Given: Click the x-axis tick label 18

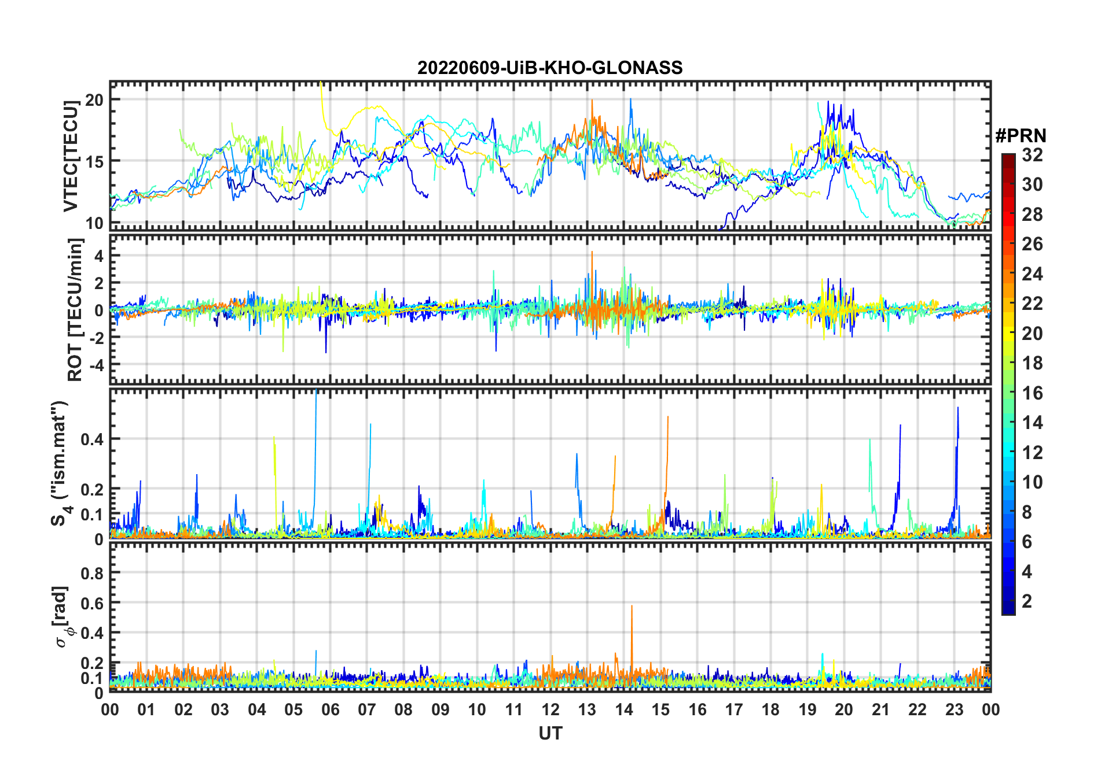Looking at the screenshot, I should pos(770,709).
